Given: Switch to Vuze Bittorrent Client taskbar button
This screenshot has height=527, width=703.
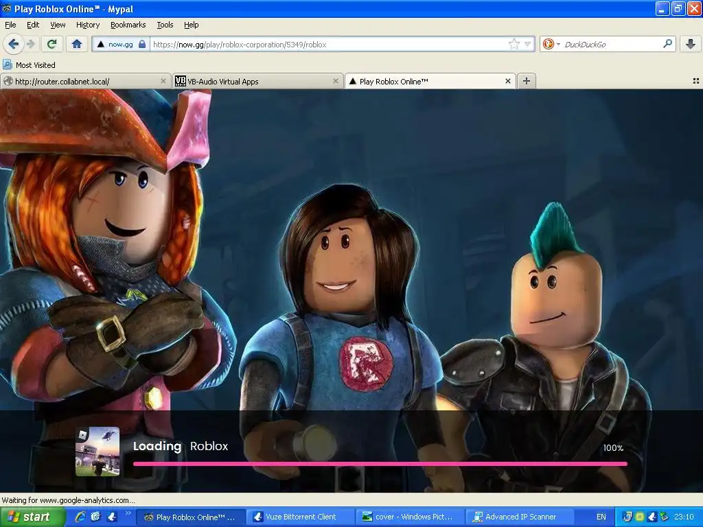Looking at the screenshot, I should coord(300,517).
